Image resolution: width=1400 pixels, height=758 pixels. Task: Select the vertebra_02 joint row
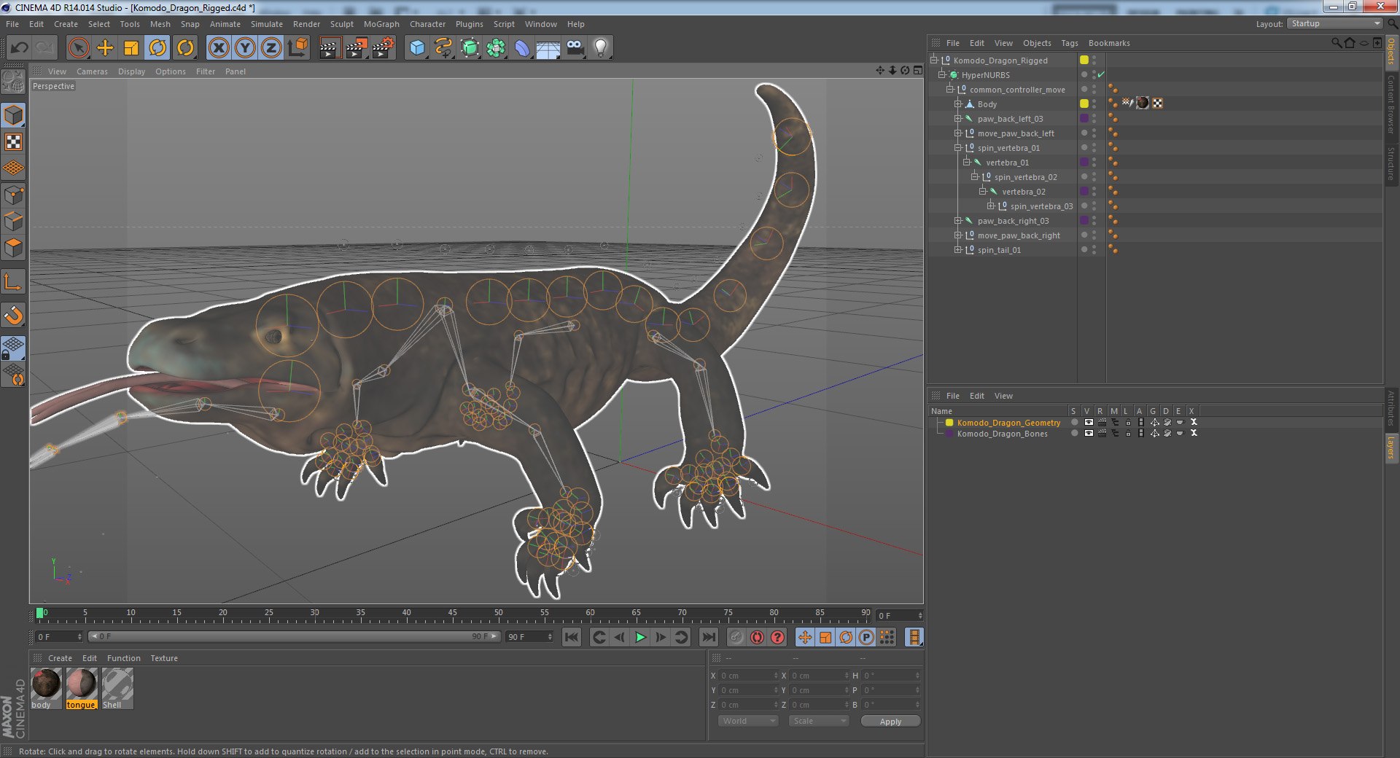(x=1023, y=191)
